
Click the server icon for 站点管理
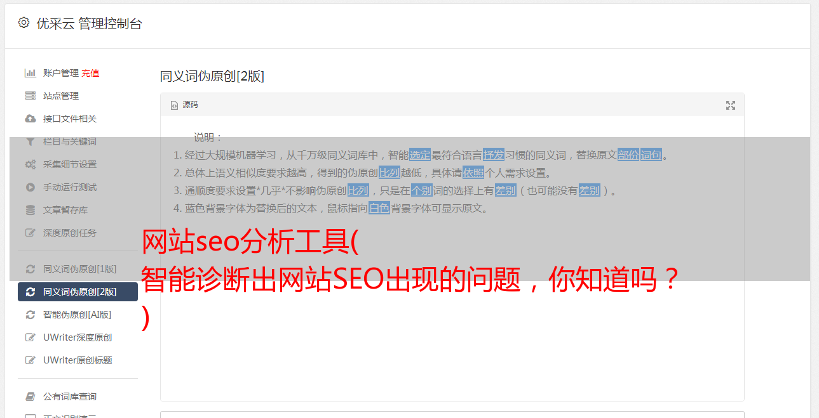pos(30,96)
